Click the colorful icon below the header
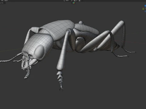This screenshot has width=146, height=109. pos(74,3)
